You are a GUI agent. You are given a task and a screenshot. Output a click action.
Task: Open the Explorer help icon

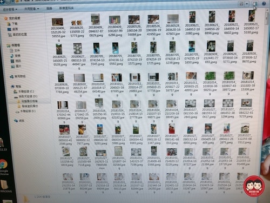click(264, 4)
